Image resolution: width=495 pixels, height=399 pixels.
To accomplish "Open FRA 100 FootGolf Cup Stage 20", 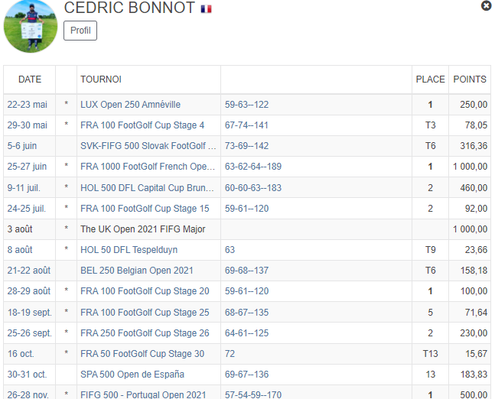I will [x=145, y=290].
